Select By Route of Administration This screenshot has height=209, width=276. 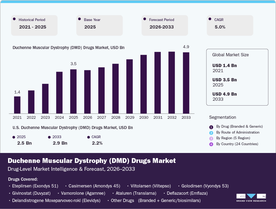pyautogui.click(x=238, y=132)
